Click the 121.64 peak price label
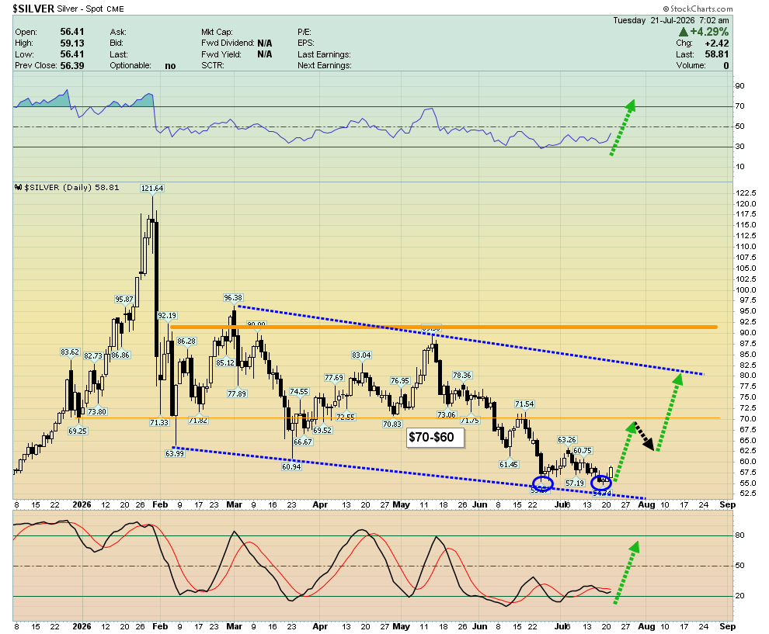This screenshot has height=634, width=769. pyautogui.click(x=151, y=188)
